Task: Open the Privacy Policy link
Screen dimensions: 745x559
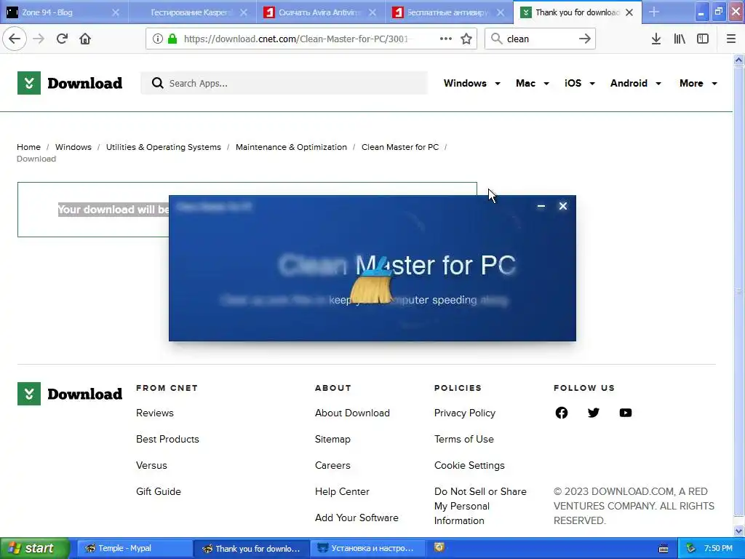Action: click(465, 413)
